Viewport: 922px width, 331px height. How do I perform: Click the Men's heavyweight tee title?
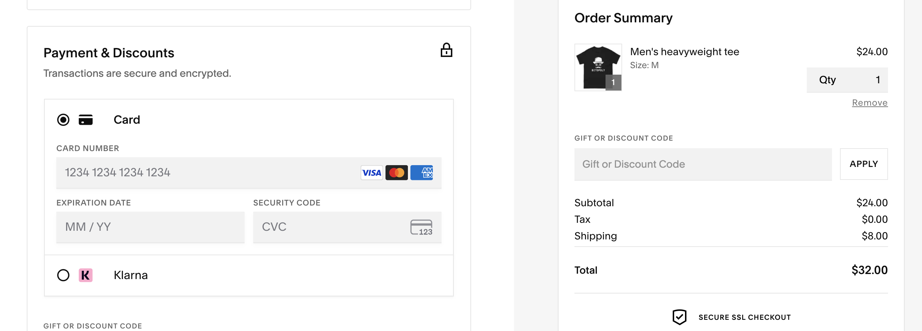pyautogui.click(x=684, y=52)
